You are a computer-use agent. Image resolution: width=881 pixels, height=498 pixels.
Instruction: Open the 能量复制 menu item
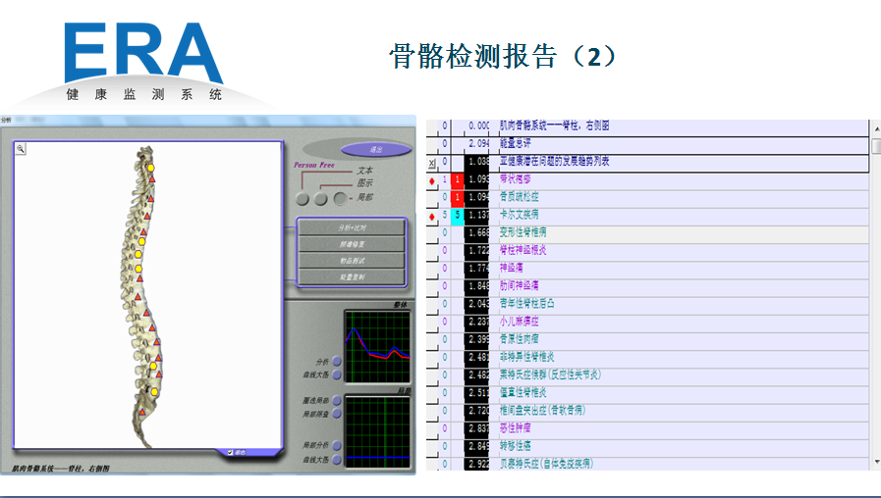tap(352, 277)
